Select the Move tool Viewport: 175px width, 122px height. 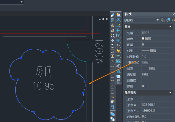click(112, 40)
